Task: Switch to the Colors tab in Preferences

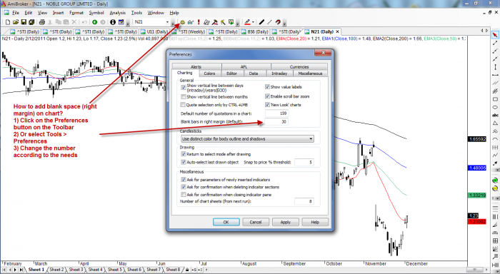Action: (x=209, y=73)
